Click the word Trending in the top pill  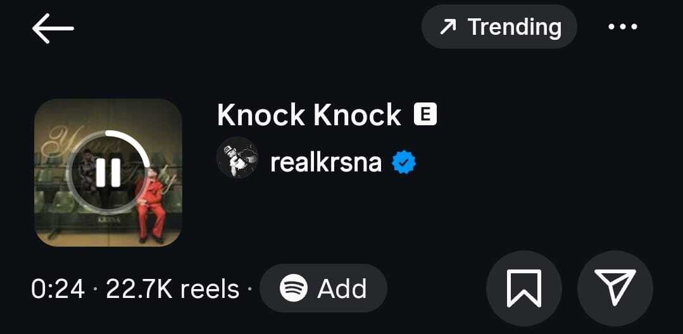click(515, 27)
